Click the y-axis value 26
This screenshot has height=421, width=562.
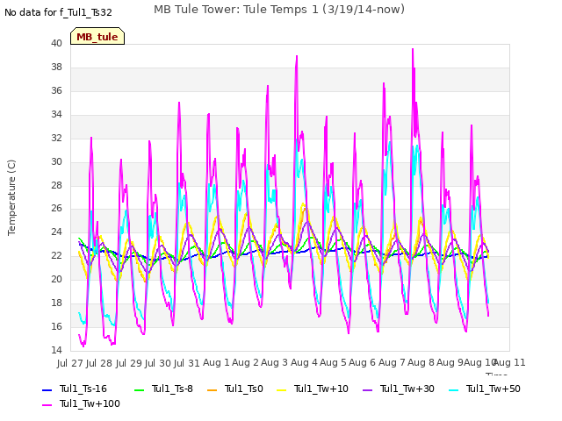pyautogui.click(x=56, y=208)
